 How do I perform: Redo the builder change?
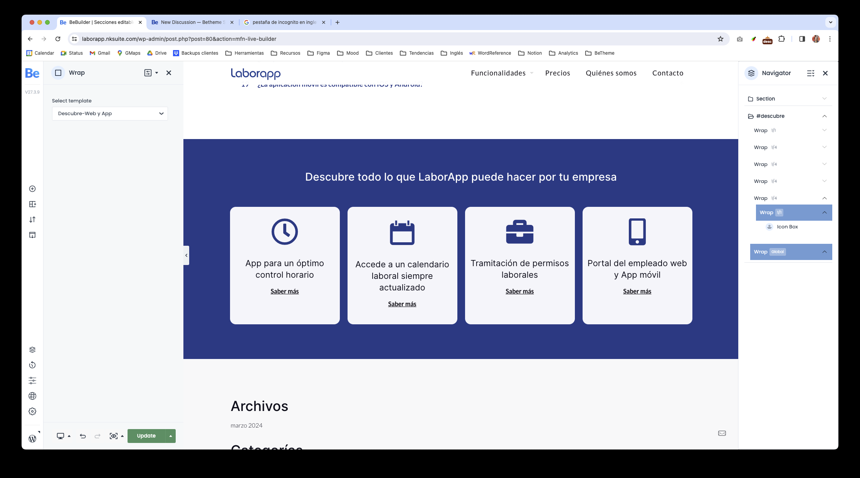tap(97, 436)
